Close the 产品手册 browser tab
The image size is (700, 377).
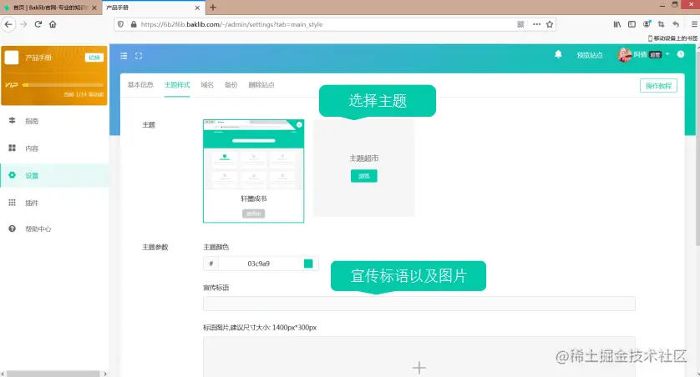pyautogui.click(x=197, y=8)
